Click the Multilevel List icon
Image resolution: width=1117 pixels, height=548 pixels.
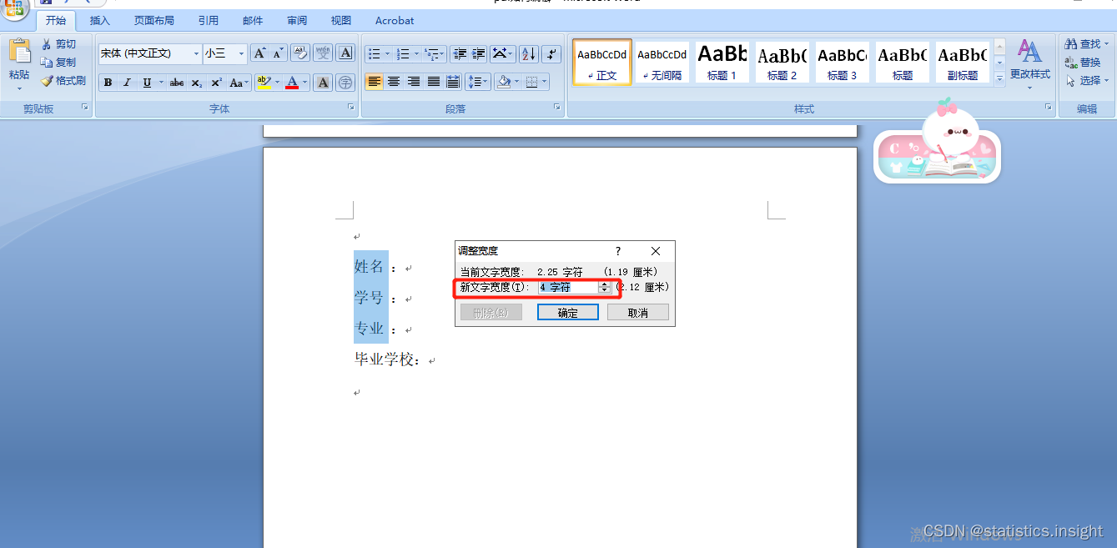tap(434, 53)
